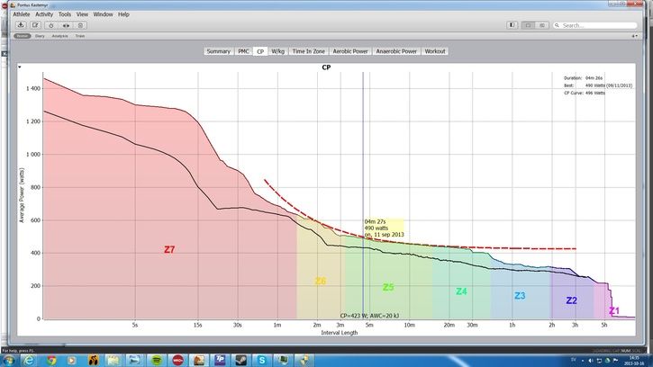Image resolution: width=653 pixels, height=367 pixels.
Task: Switch to the tiled view style toggle
Action: point(540,25)
